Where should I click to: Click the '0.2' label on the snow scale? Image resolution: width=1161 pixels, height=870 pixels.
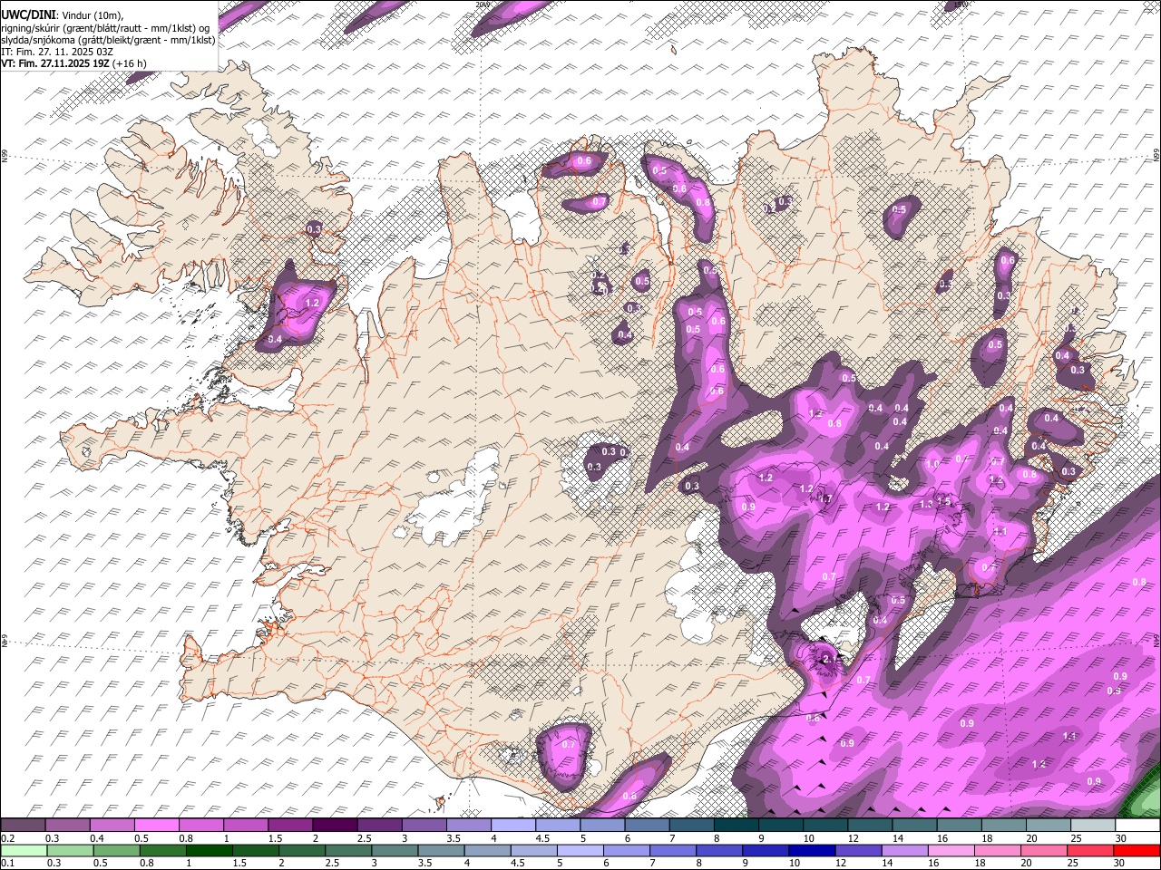coord(7,838)
